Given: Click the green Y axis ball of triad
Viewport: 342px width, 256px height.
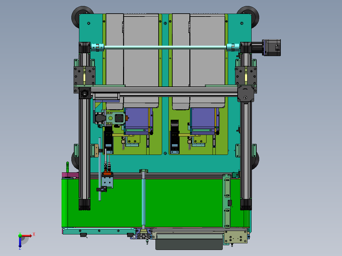Looking at the screenshot, I should point(20,235).
